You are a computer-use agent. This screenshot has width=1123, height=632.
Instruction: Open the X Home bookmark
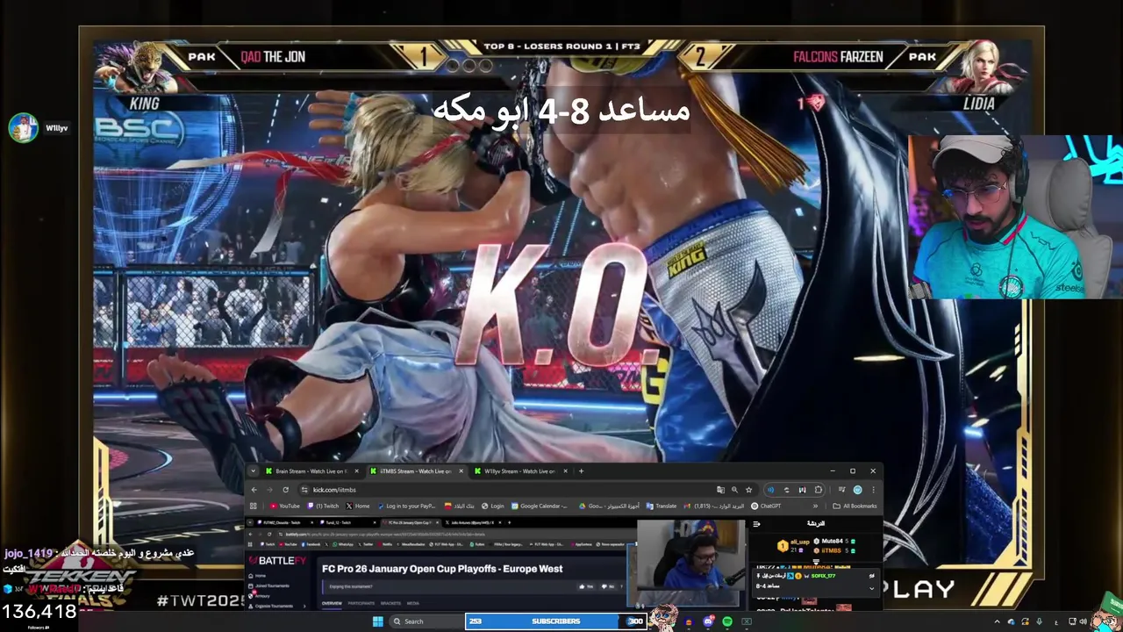click(x=357, y=506)
